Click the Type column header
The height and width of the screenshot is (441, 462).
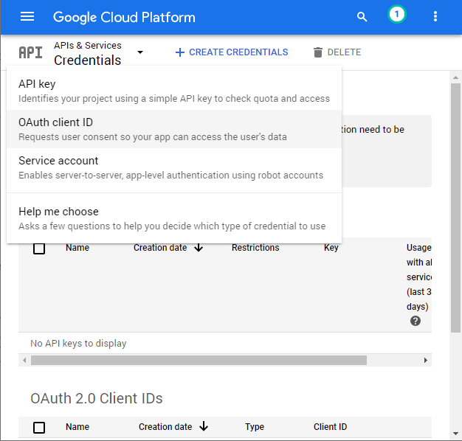[x=255, y=427]
